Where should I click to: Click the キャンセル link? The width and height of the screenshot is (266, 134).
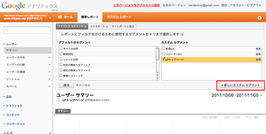click(x=83, y=85)
